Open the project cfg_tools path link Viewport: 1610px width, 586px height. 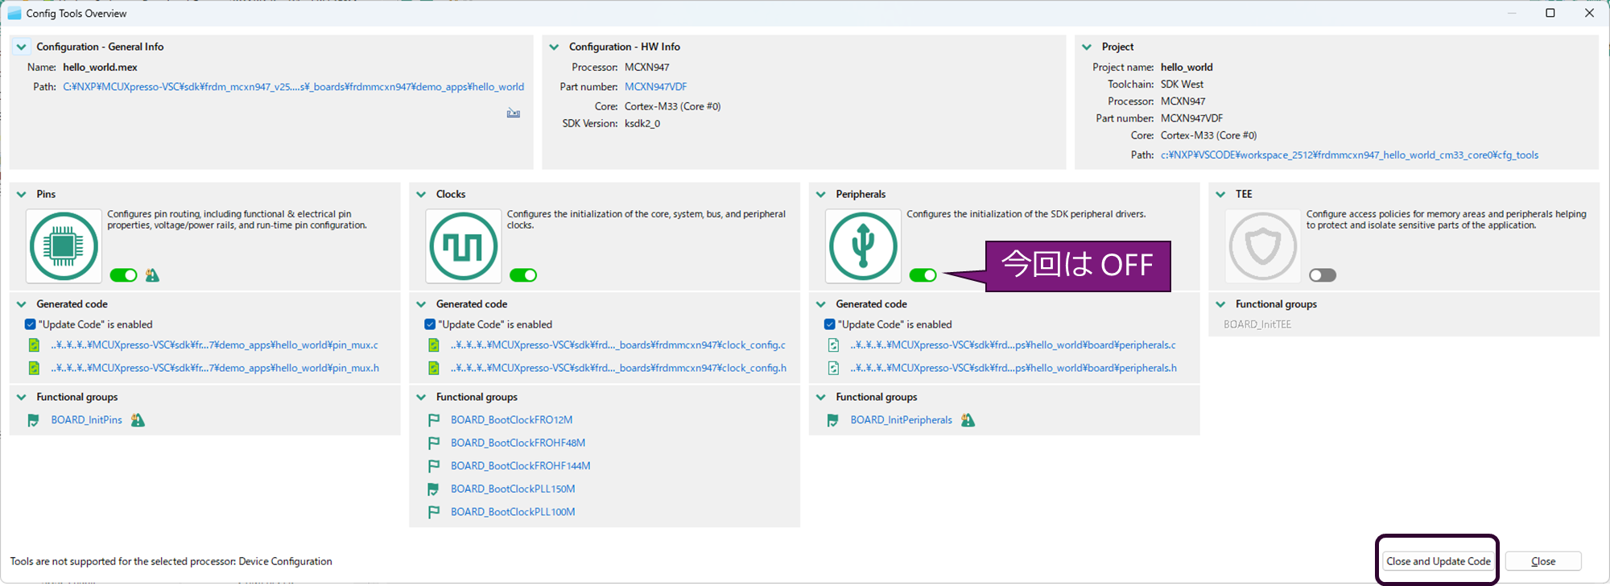tap(1349, 155)
